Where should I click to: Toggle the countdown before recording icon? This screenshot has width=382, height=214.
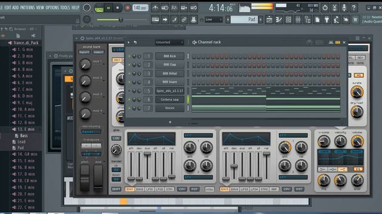[x=174, y=8]
